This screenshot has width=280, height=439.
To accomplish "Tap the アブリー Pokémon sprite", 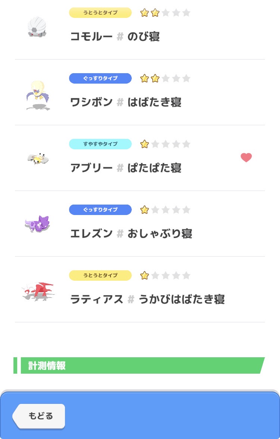I will click(x=38, y=159).
